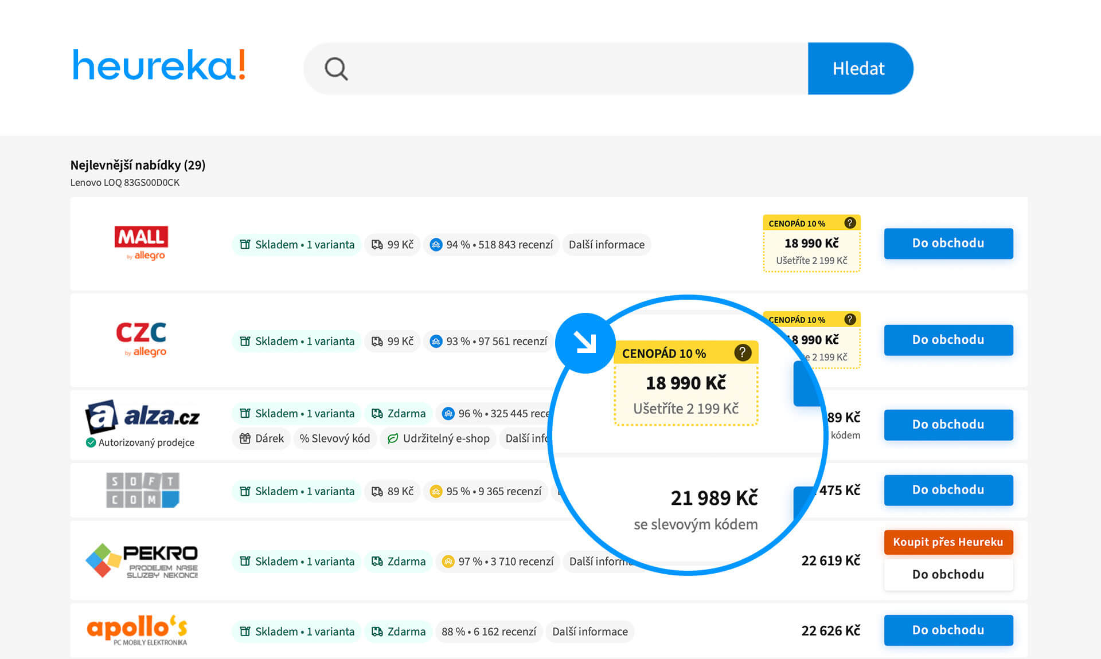This screenshot has height=659, width=1101.
Task: Click the Zdarma delivery tag in alza.cz row
Action: (399, 413)
